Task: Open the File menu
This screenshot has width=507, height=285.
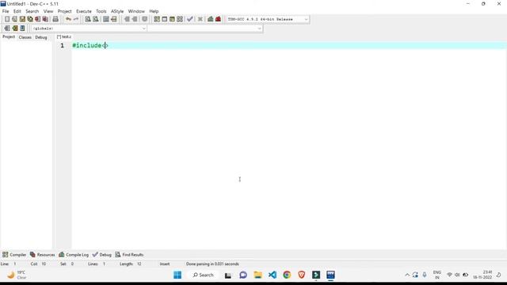Action: [6, 11]
